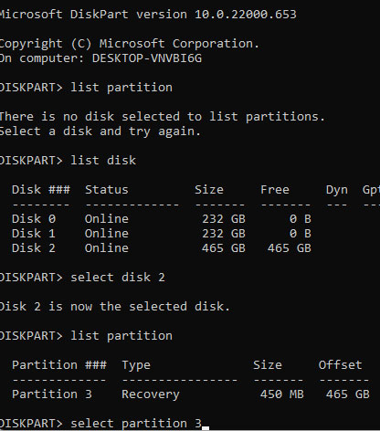Click the Size header in disk table
This screenshot has width=380, height=431.
[209, 190]
